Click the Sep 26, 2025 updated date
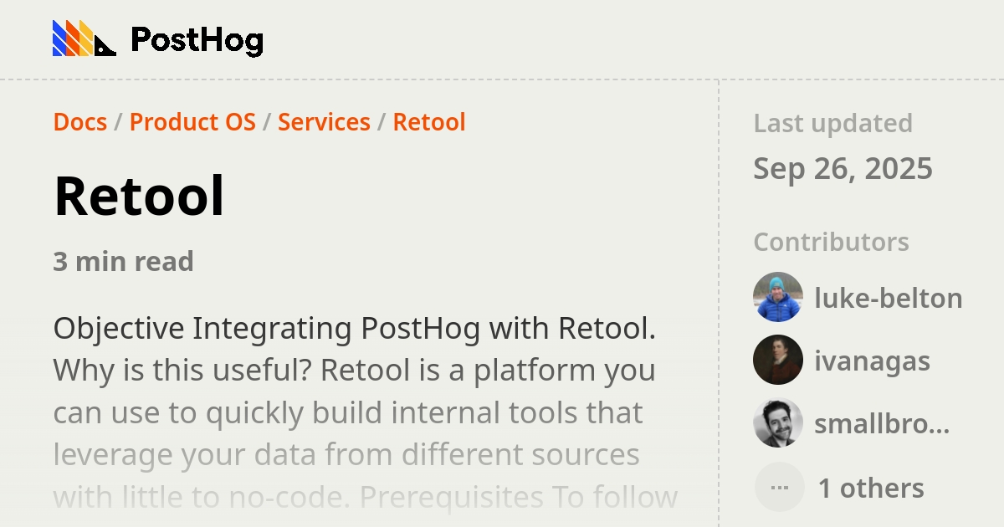Image resolution: width=1004 pixels, height=527 pixels. [x=843, y=168]
